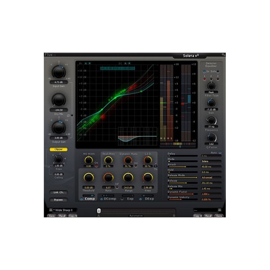Viewport: 270px width, 270px height.
Task: Toggle the phase invert LED near Dry Mix
Action: click(x=72, y=116)
